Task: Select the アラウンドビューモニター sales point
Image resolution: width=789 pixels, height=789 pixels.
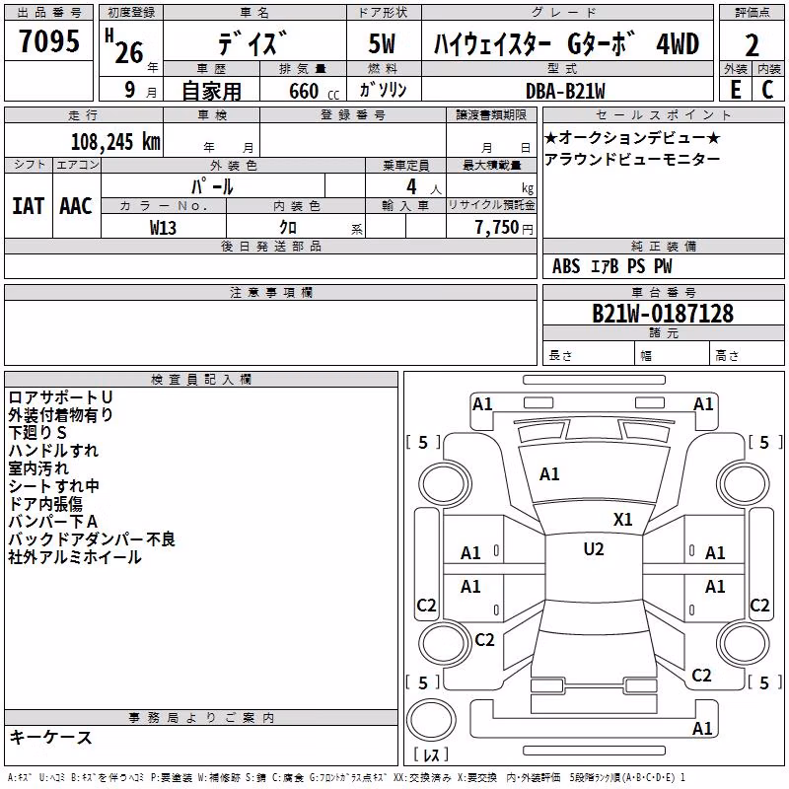Action: tap(632, 160)
